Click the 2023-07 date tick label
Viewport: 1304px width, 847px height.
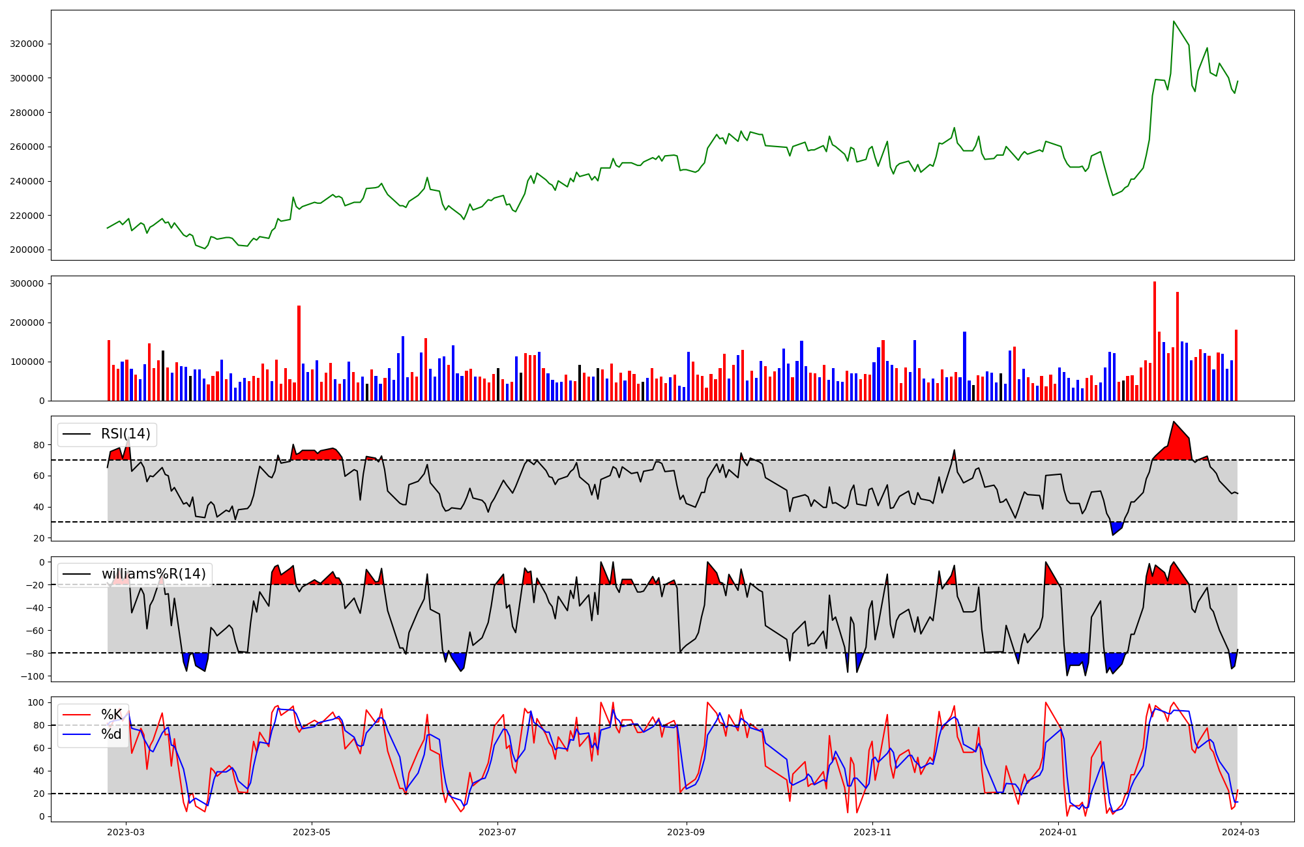click(498, 832)
